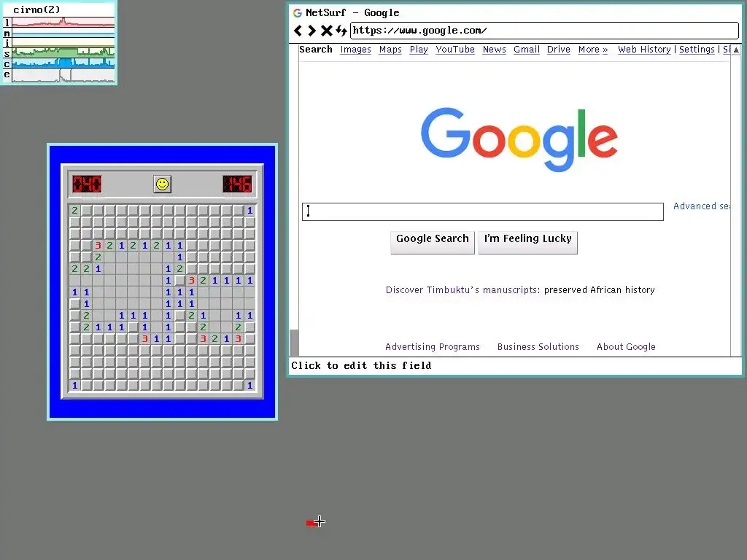Go back with NetSurf's back arrow

(298, 31)
